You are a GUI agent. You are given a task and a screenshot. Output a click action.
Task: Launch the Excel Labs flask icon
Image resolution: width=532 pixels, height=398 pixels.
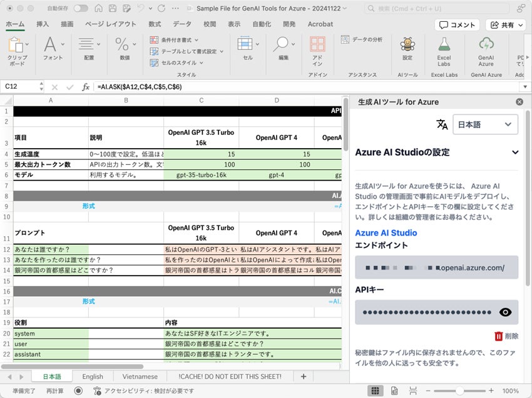point(444,44)
